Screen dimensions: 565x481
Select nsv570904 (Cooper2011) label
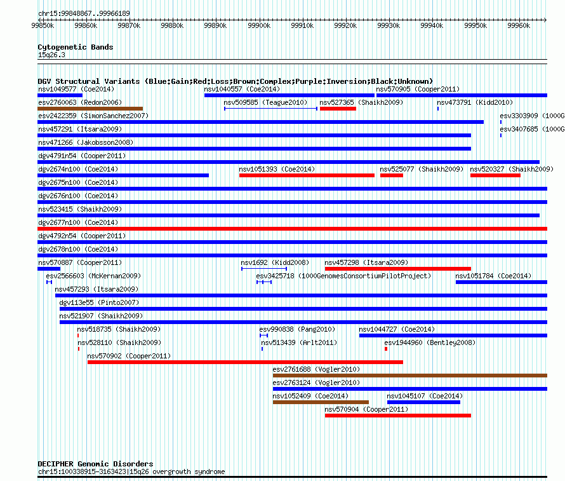(366, 409)
